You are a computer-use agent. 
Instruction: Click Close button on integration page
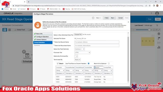click(150, 19)
